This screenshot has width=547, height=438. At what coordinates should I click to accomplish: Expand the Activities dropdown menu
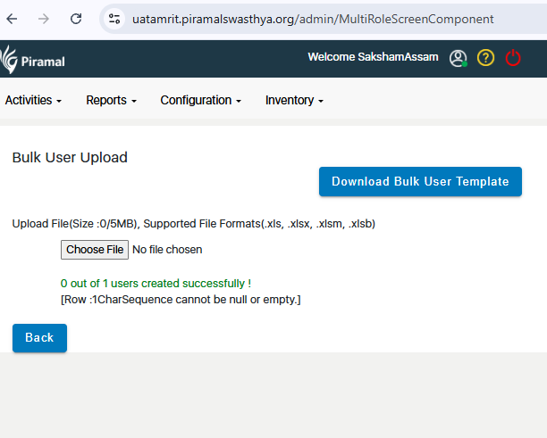(x=33, y=101)
